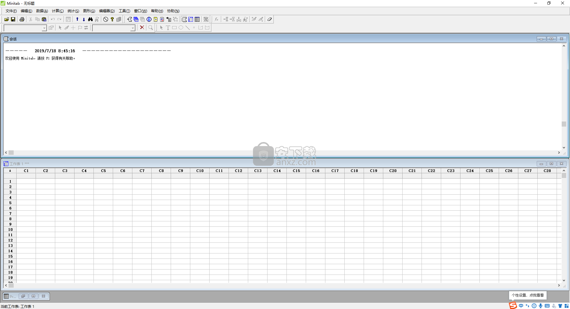
Task: Toggle the data entry direction arrow
Action: (10, 171)
